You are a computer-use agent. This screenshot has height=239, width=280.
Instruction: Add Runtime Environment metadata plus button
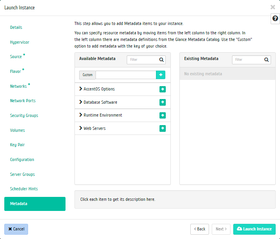tap(163, 115)
